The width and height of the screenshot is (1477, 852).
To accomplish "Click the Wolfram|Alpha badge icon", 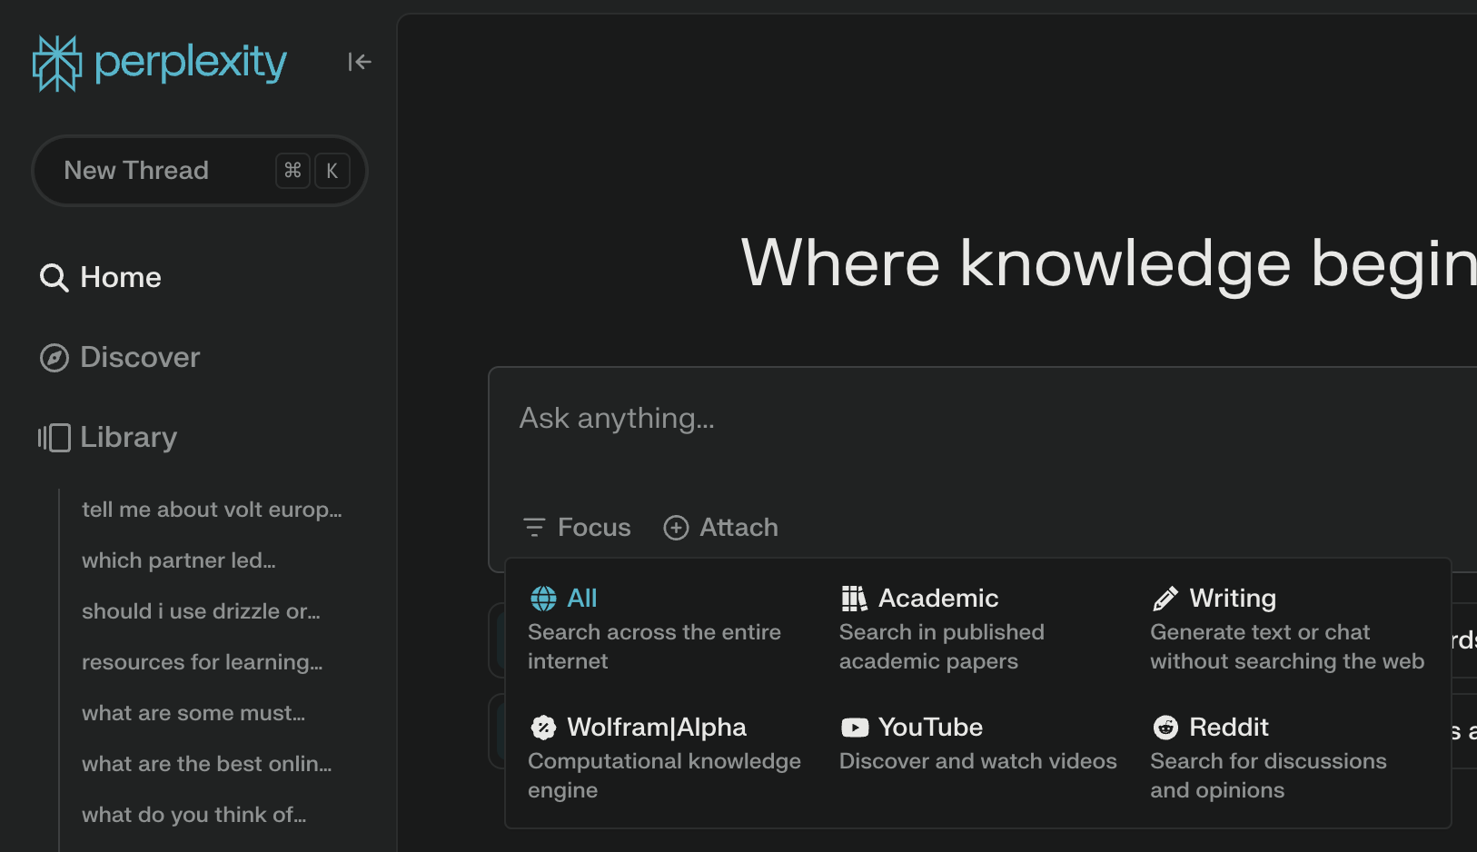I will pos(542,728).
